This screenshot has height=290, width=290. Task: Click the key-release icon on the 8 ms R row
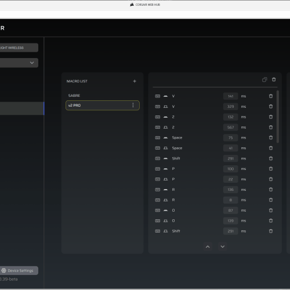[x=165, y=200]
